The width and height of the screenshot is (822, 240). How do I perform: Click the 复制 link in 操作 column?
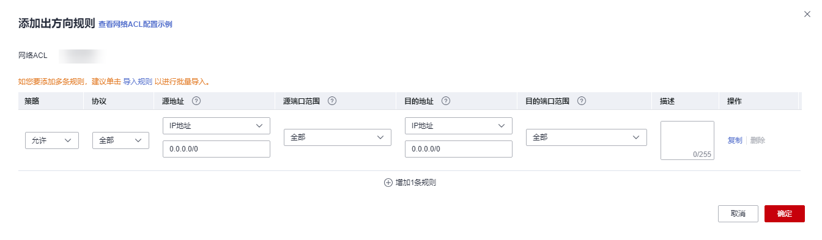pyautogui.click(x=735, y=140)
